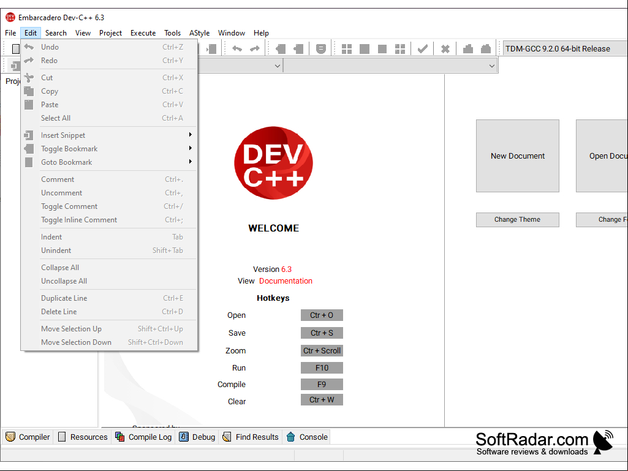This screenshot has height=471, width=628.
Task: Open the first dropdown below the toolbar
Action: (x=277, y=66)
